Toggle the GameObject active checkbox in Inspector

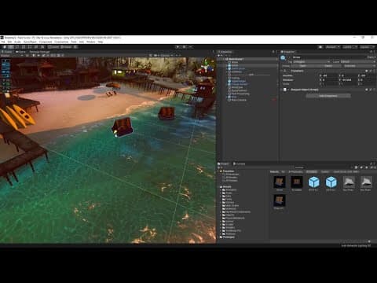pyautogui.click(x=290, y=57)
